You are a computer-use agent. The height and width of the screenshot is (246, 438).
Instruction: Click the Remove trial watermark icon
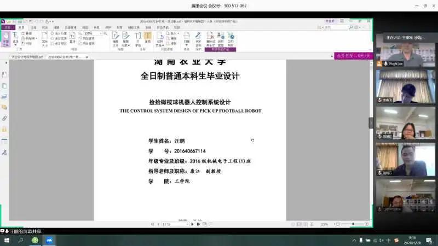coord(211,39)
